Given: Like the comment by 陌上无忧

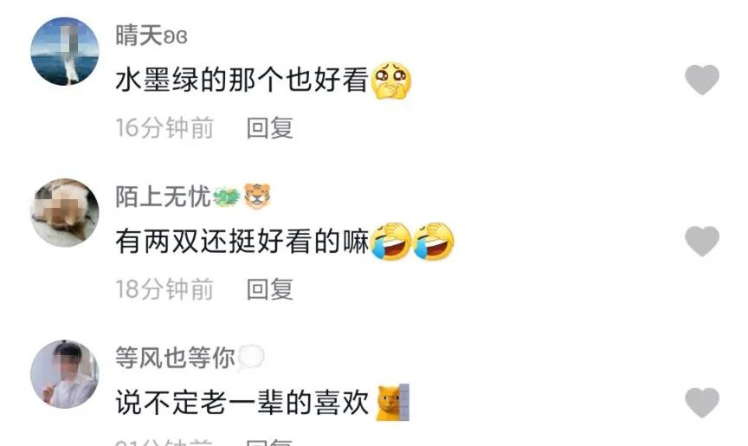Looking at the screenshot, I should click(x=702, y=241).
